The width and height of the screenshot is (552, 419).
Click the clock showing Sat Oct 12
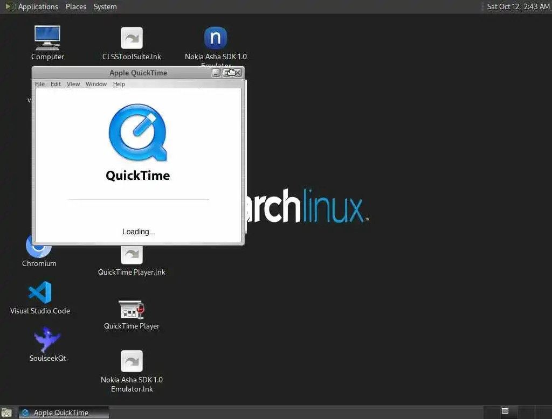click(x=518, y=6)
